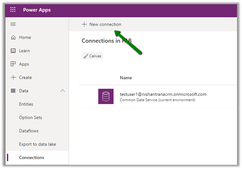Click the Learn book icon

pyautogui.click(x=13, y=51)
